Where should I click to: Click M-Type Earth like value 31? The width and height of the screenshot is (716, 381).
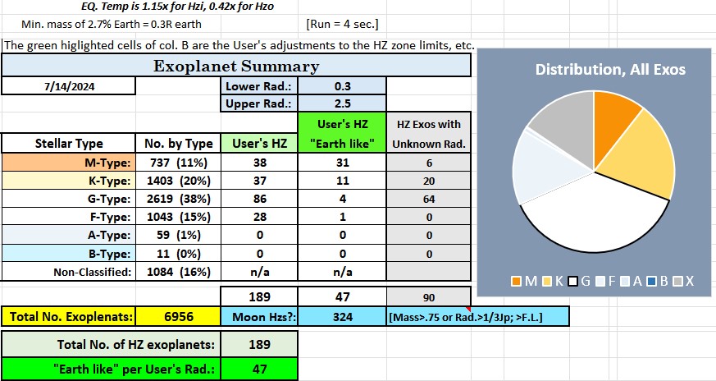pos(342,163)
